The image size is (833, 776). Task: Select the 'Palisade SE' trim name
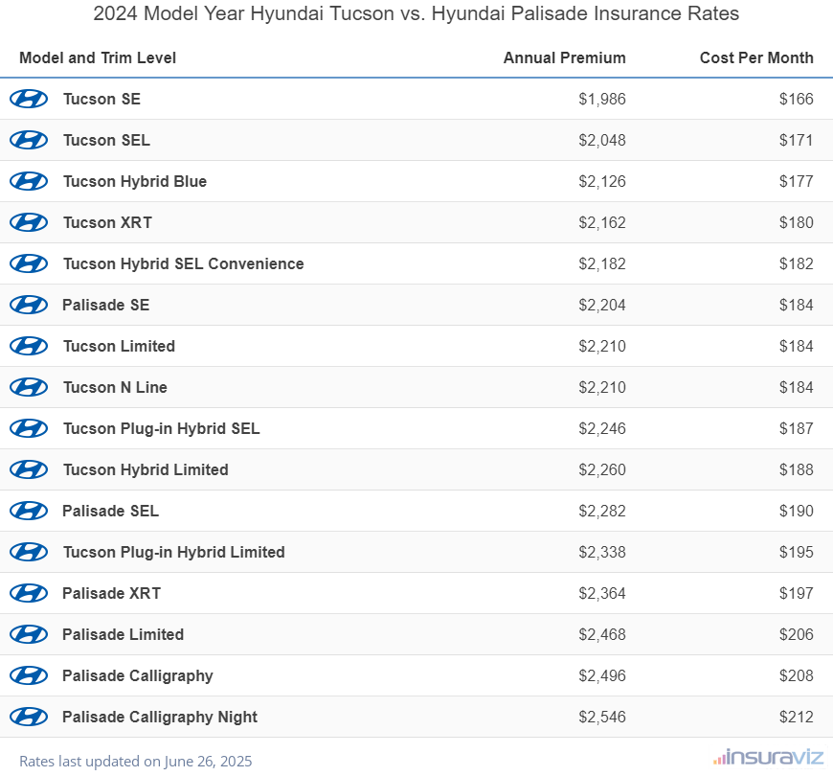point(105,305)
